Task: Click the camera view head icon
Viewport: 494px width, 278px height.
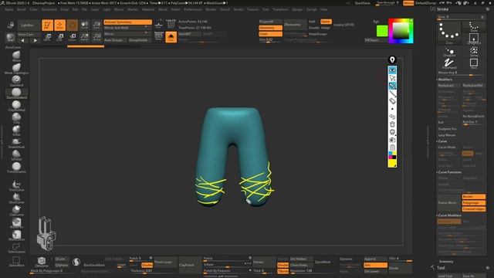Action: pyautogui.click(x=46, y=233)
